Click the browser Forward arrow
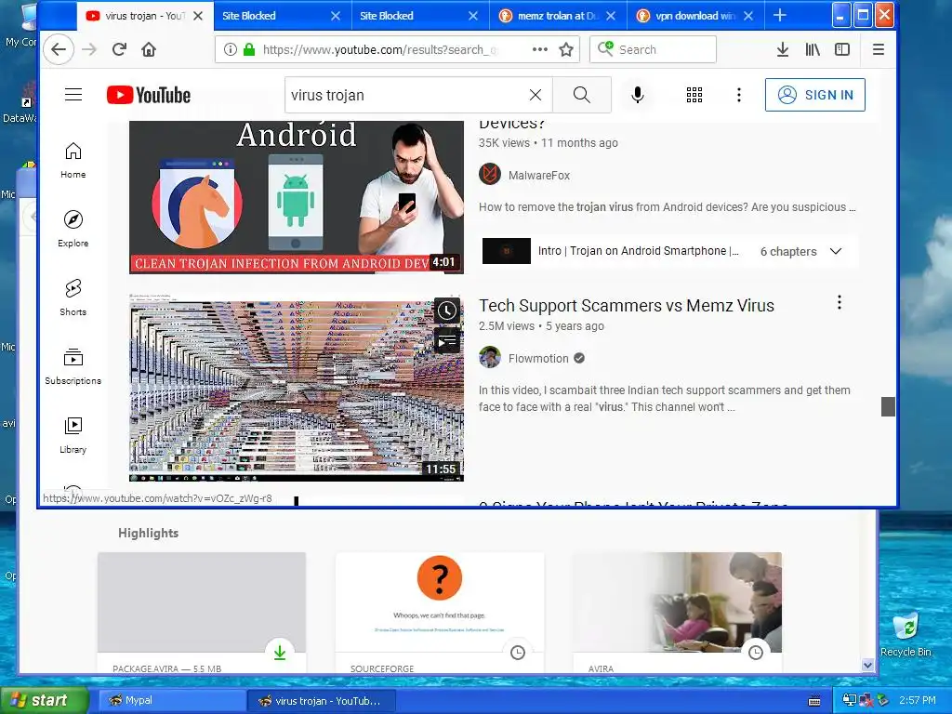The image size is (952, 714). [x=89, y=50]
